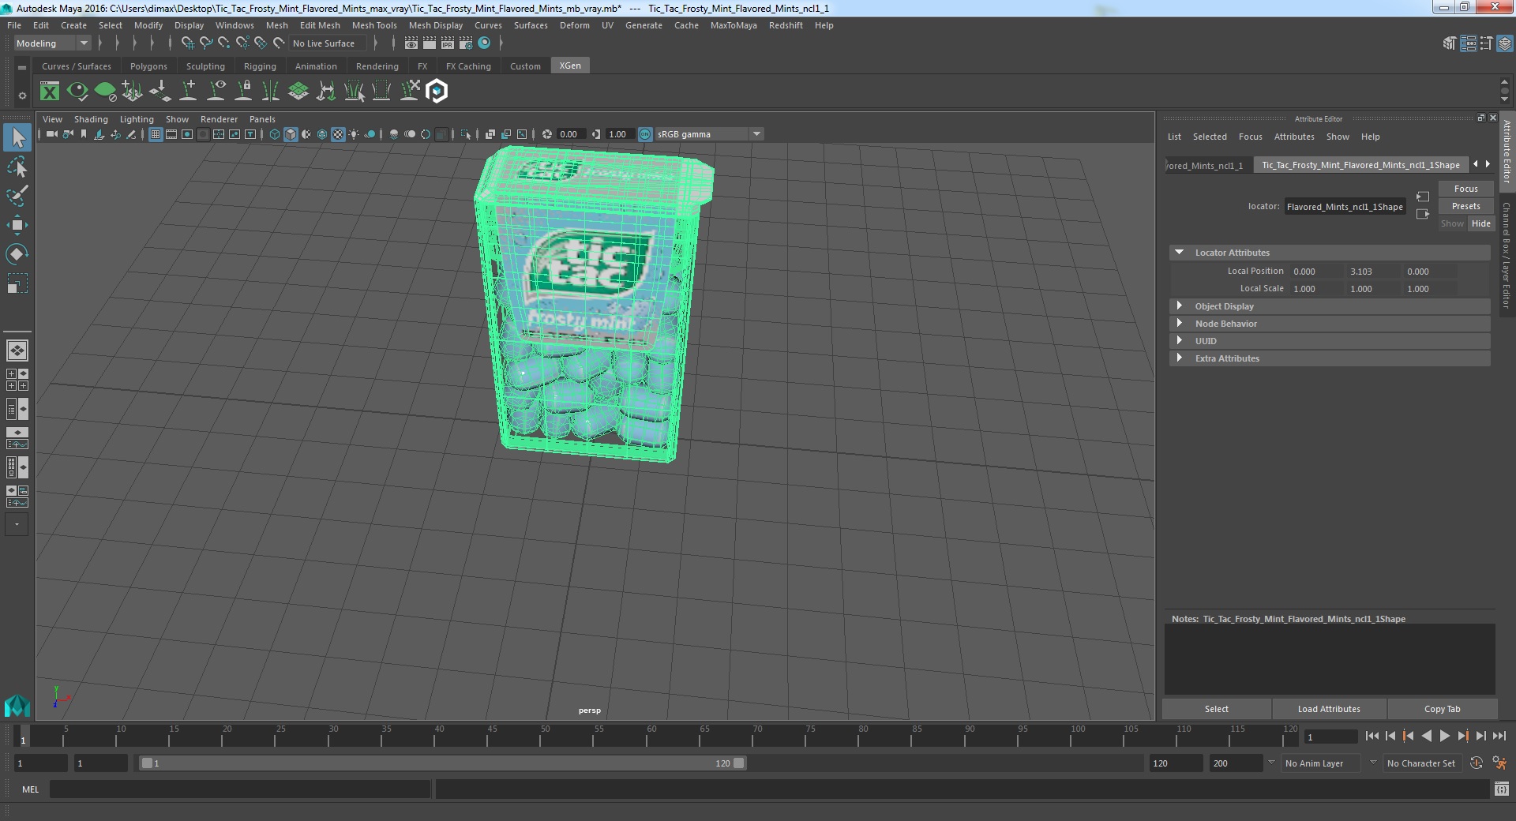Open the Redshift menu
The height and width of the screenshot is (821, 1516).
(x=786, y=25)
